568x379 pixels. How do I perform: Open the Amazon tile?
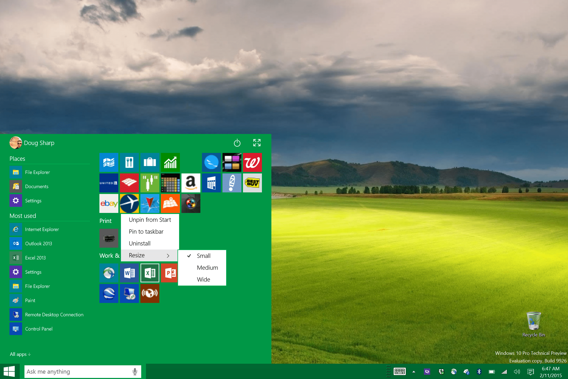tap(191, 183)
